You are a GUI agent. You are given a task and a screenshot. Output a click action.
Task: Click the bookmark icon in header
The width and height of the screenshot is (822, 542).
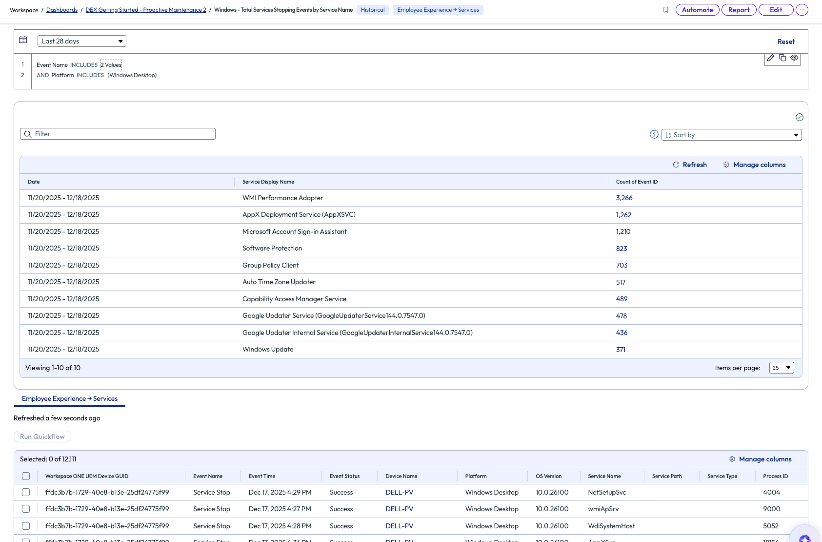(666, 10)
